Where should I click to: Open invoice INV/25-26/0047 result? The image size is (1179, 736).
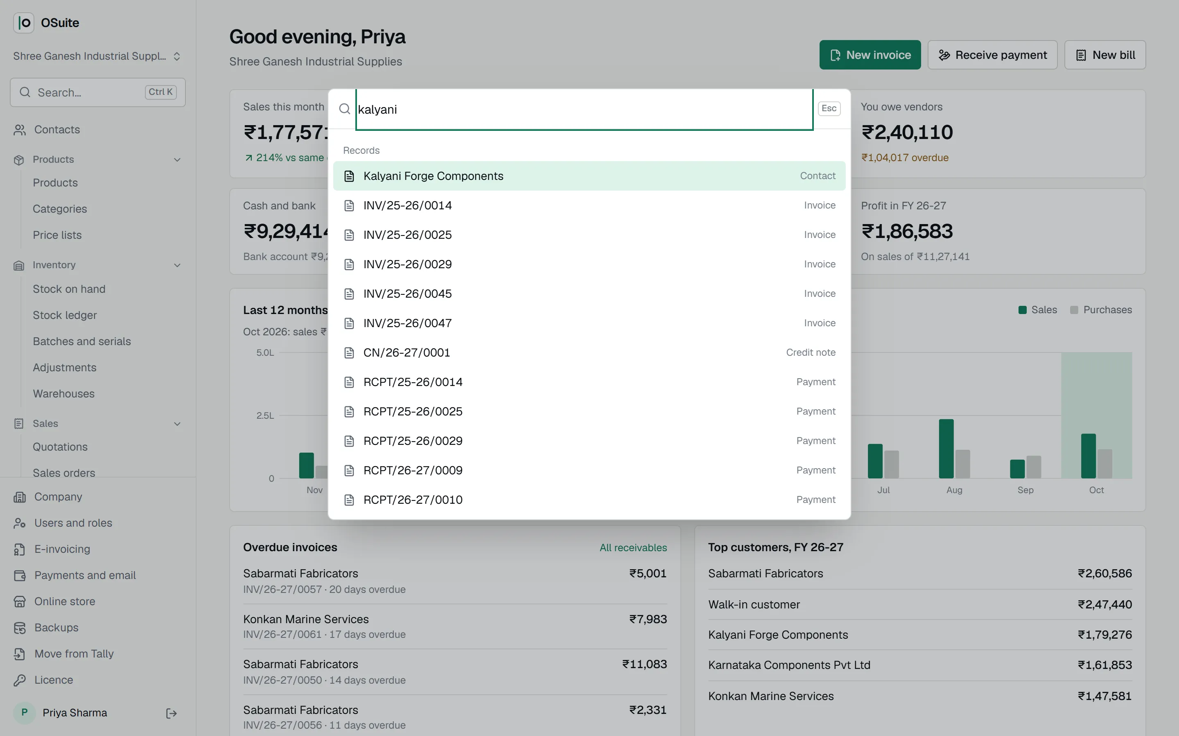pyautogui.click(x=589, y=323)
